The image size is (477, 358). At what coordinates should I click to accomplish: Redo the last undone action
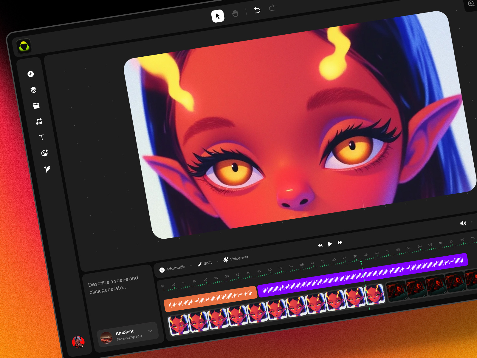click(272, 8)
